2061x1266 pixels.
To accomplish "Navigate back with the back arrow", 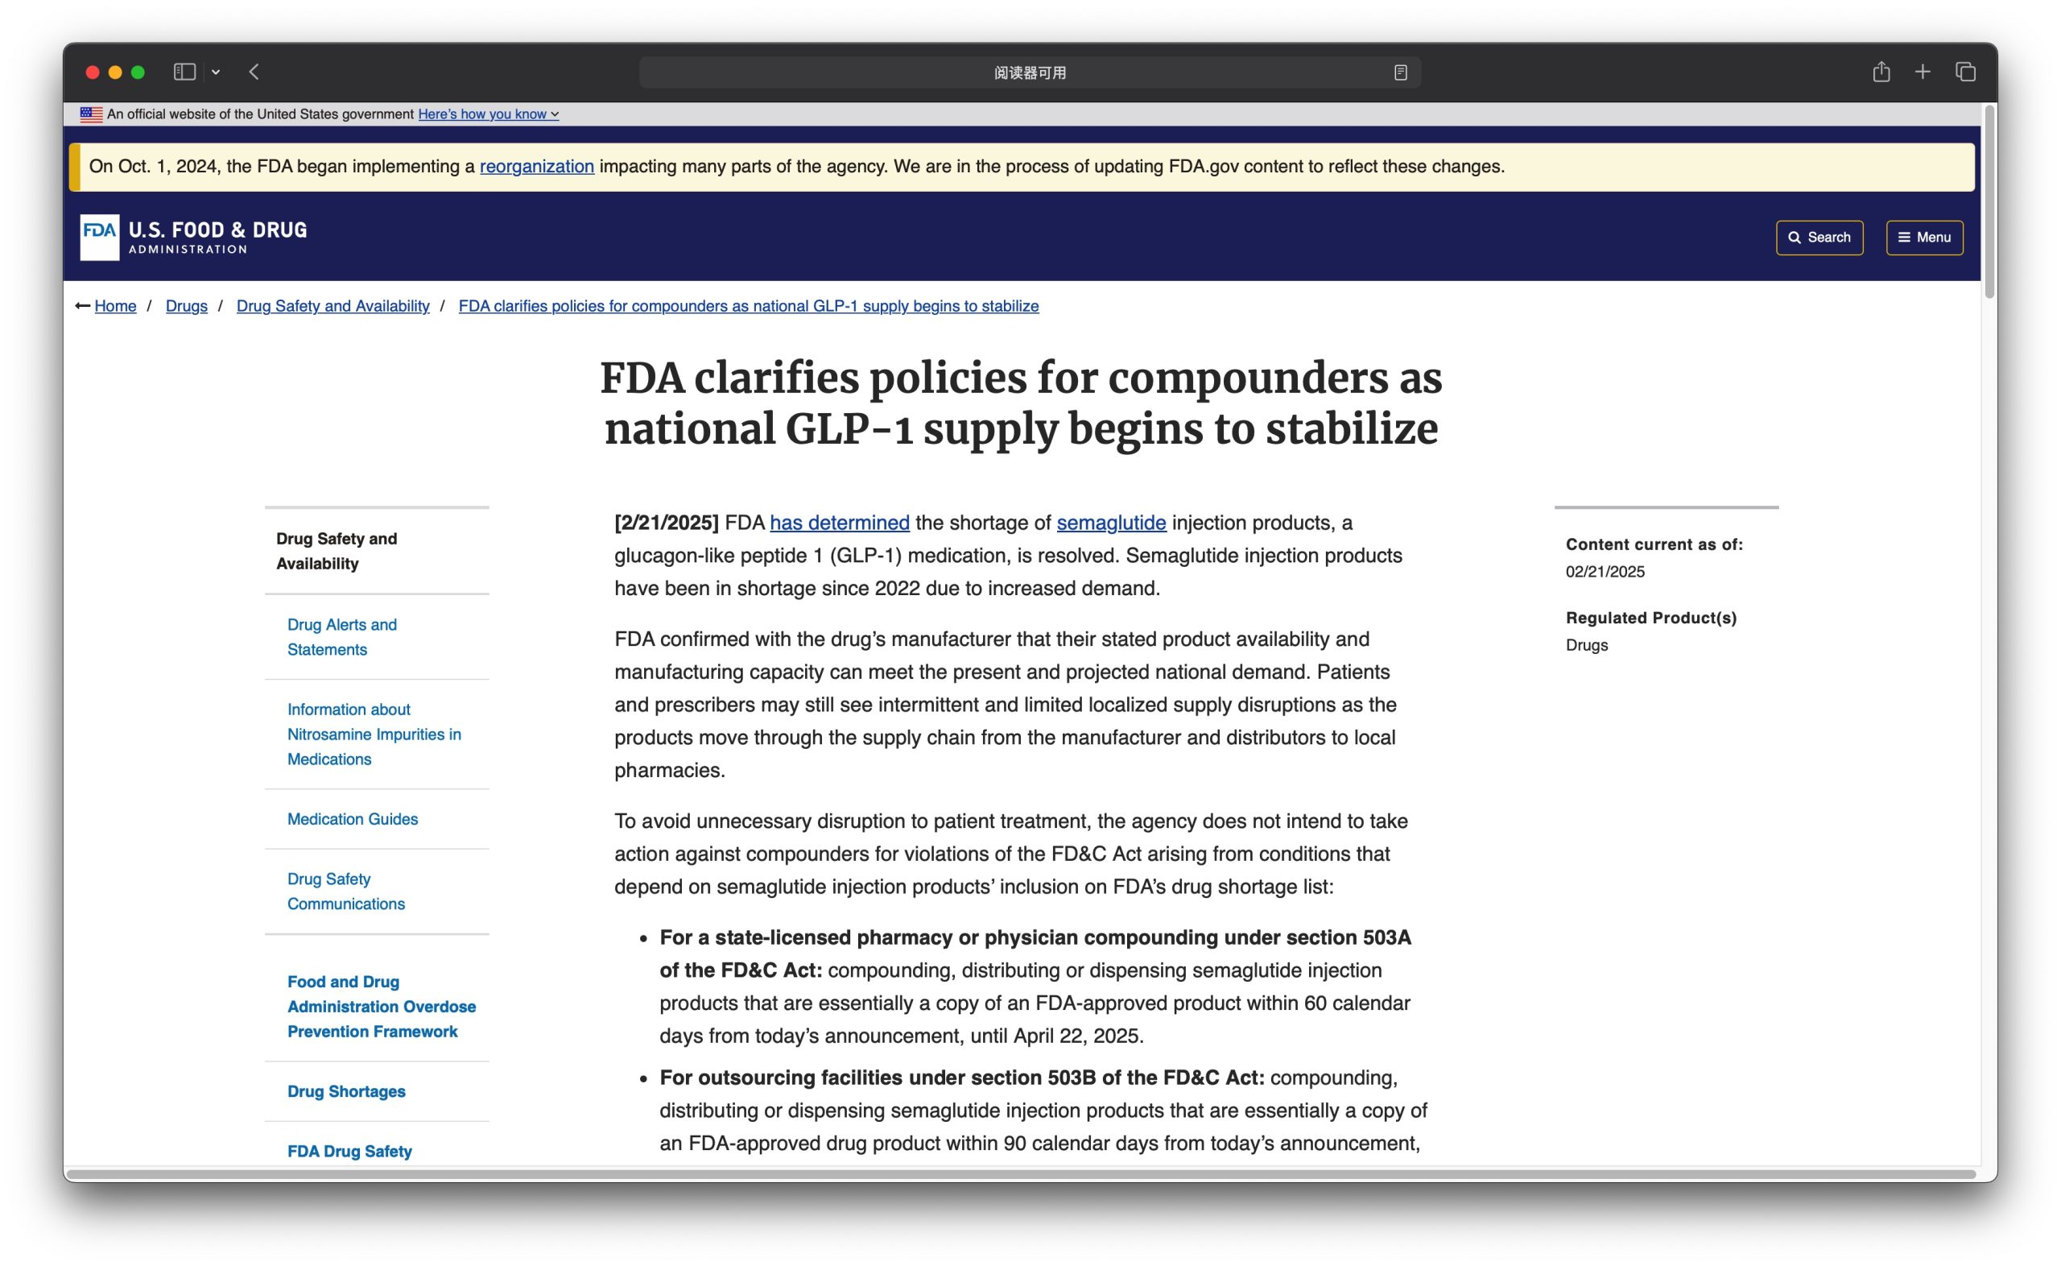I will 254,72.
